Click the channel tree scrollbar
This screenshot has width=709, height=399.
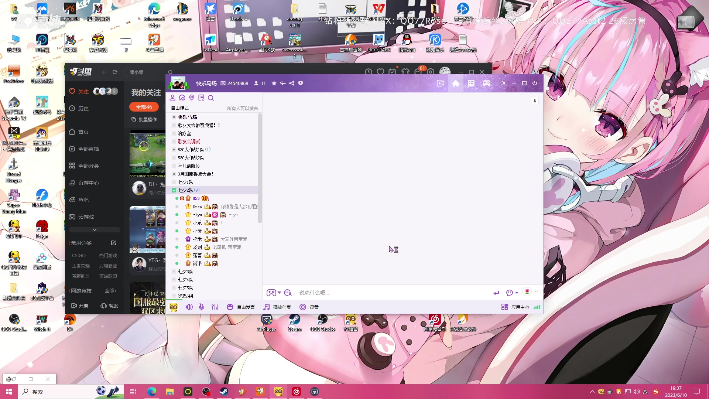(260, 168)
